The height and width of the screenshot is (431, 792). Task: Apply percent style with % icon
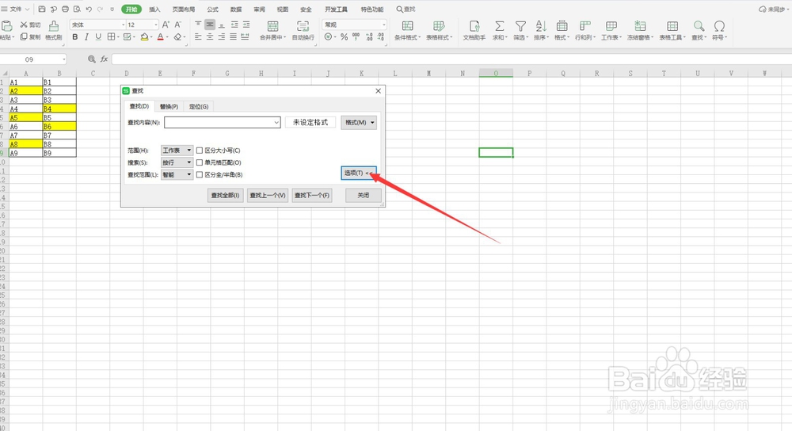(x=344, y=36)
